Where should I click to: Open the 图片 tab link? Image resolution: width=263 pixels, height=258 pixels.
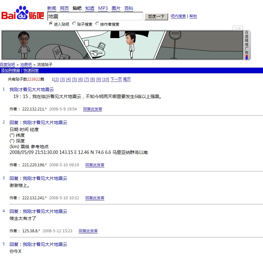116,8
